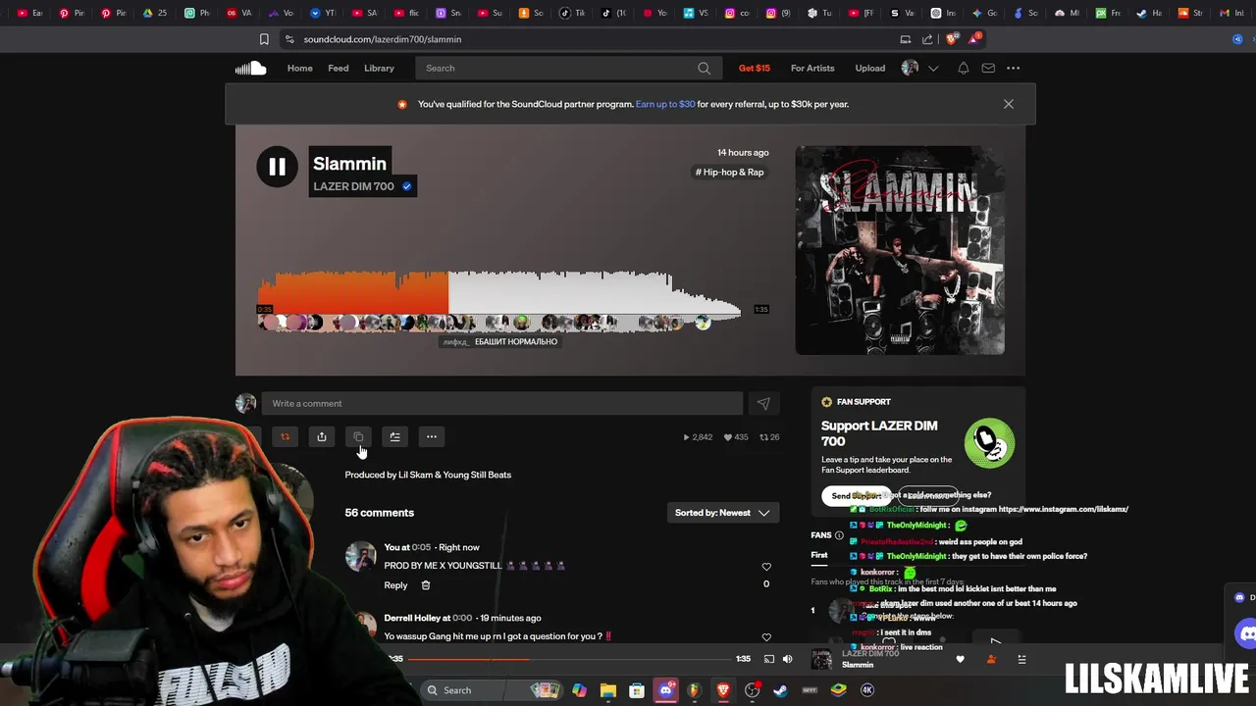Expand the profile menu chevron
This screenshot has width=1256, height=706.
(933, 68)
